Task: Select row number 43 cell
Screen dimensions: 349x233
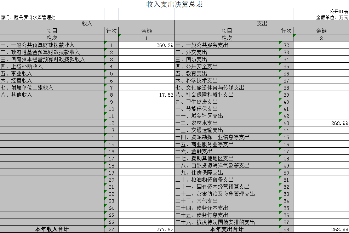Action: pyautogui.click(x=286, y=123)
